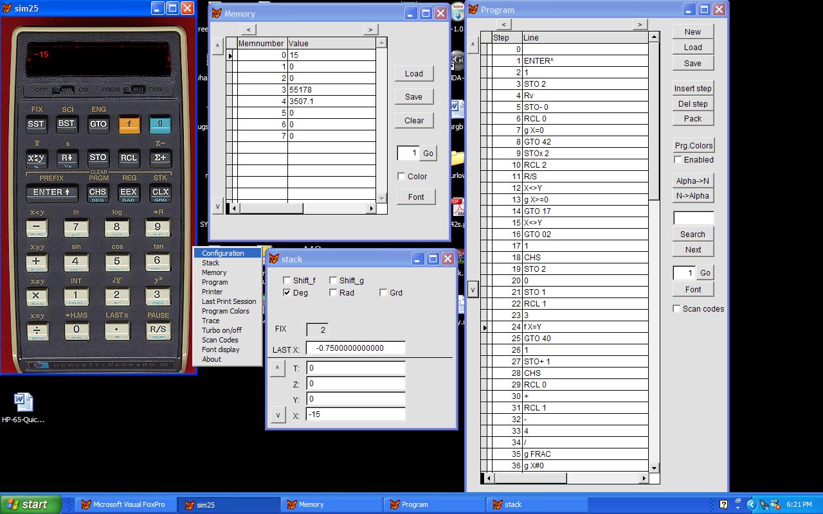Click the x≷y swap key

click(36, 159)
